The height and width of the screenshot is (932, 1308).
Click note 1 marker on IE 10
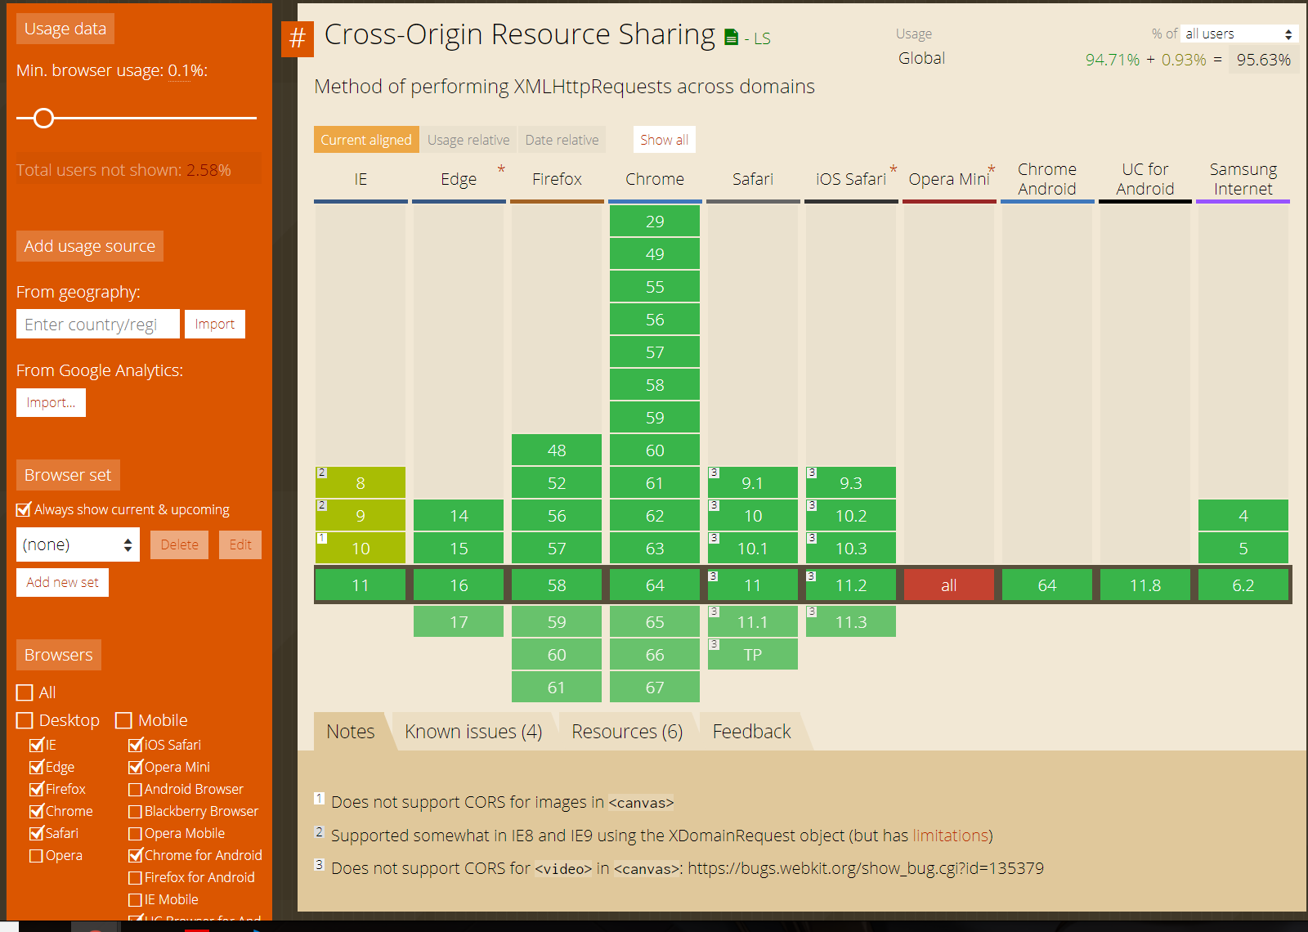[322, 538]
